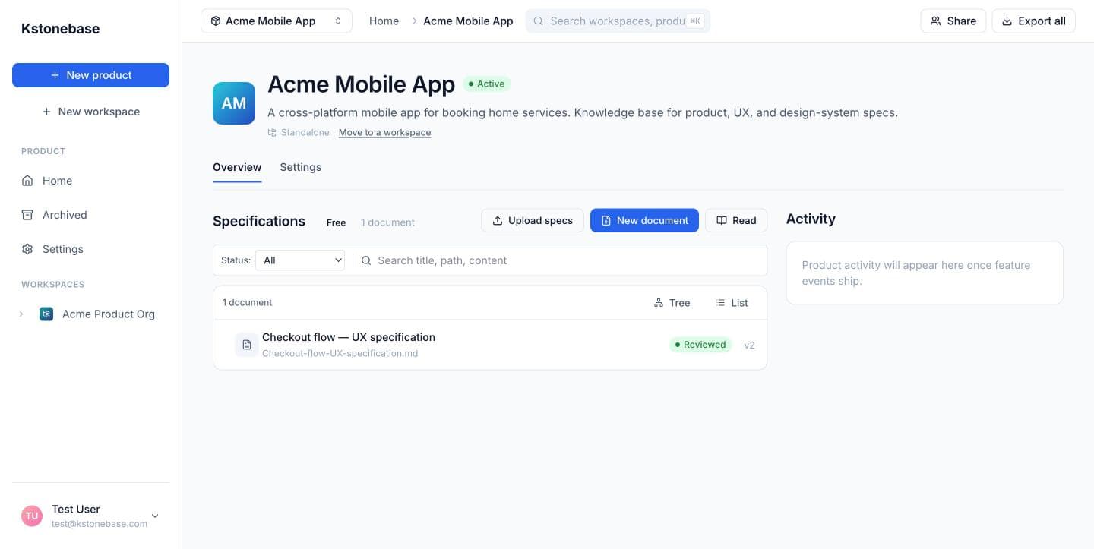Click Upload specs
The image size is (1094, 549).
(x=533, y=221)
